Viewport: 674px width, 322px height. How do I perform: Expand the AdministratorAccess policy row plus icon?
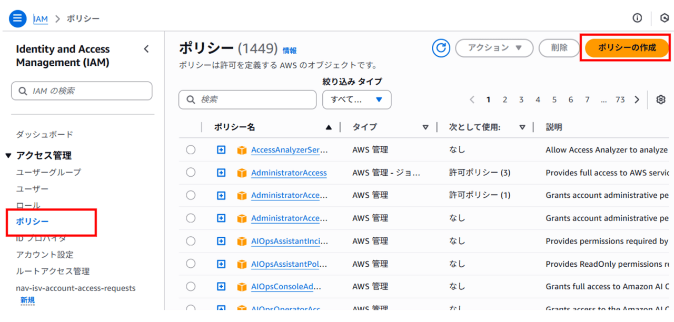221,173
